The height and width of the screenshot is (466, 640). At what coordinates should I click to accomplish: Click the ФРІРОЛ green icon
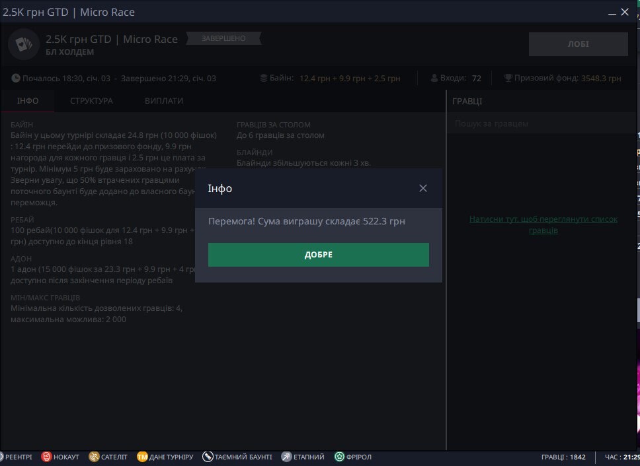point(339,457)
